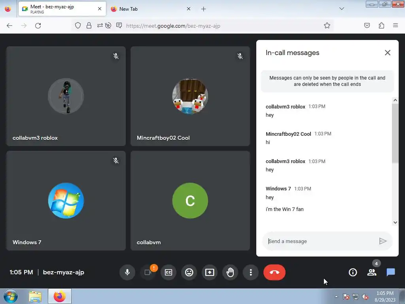The width and height of the screenshot is (405, 304).
Task: Open meeting details info icon
Action: tap(353, 272)
